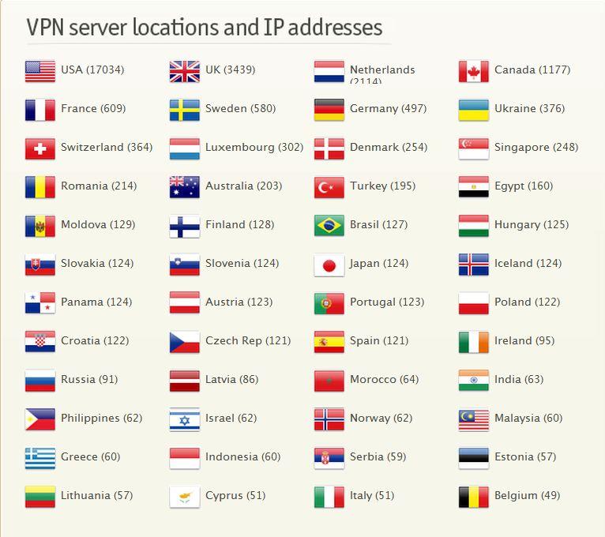Click the Netherlands flag icon
The height and width of the screenshot is (537, 605).
pyautogui.click(x=329, y=71)
